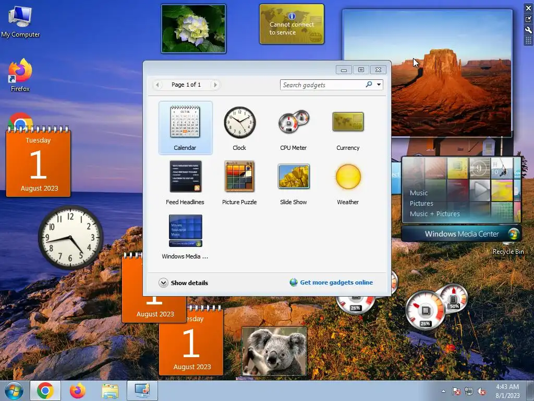The image size is (534, 401).
Task: Select the Weather gadget icon
Action: (348, 176)
